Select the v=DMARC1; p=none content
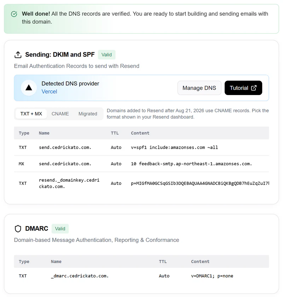Image resolution: width=283 pixels, height=297 pixels. pyautogui.click(x=212, y=276)
